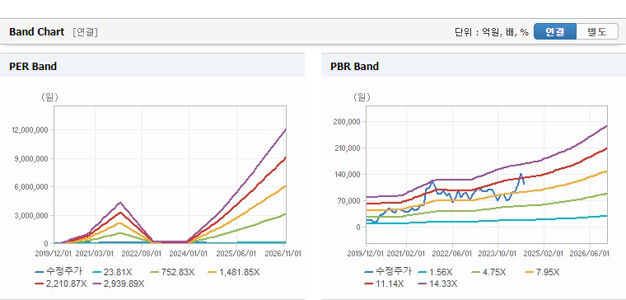626x300 pixels.
Task: Click the PBR Band heading
Action: pos(354,66)
